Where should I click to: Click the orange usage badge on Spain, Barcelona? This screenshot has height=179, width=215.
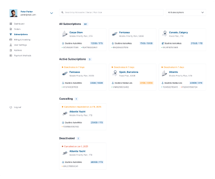tap(146, 83)
